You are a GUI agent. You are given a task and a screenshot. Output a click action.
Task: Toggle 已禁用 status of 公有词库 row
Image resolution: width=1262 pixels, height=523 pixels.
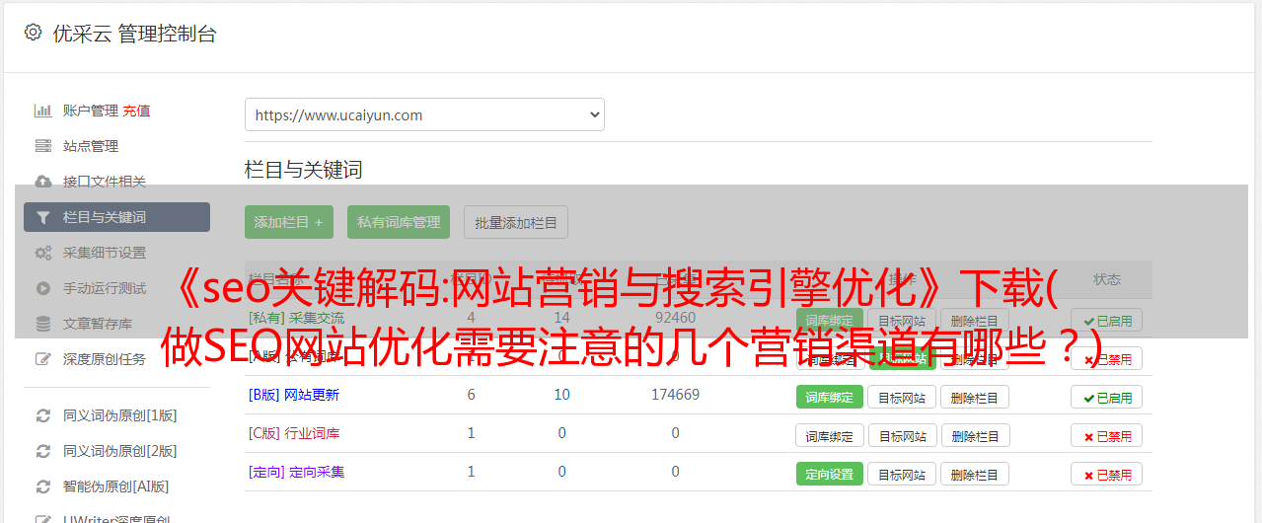point(1106,358)
